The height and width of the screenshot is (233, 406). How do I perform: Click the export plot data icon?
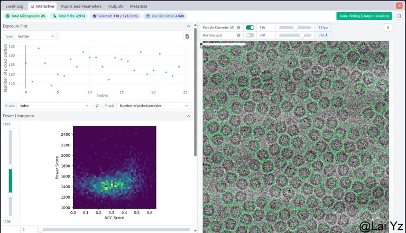coord(187,36)
